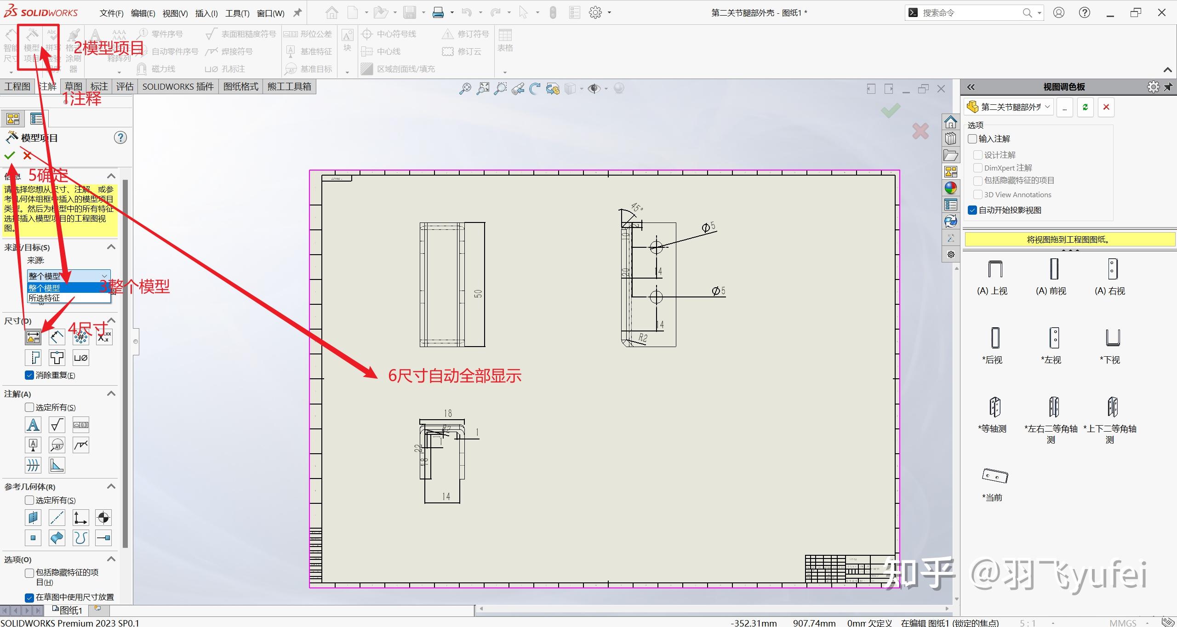
Task: Click the Design Library icon in the task pane
Action: [x=951, y=138]
